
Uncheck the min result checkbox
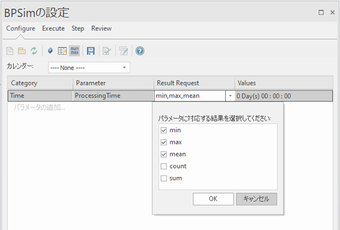tap(164, 130)
